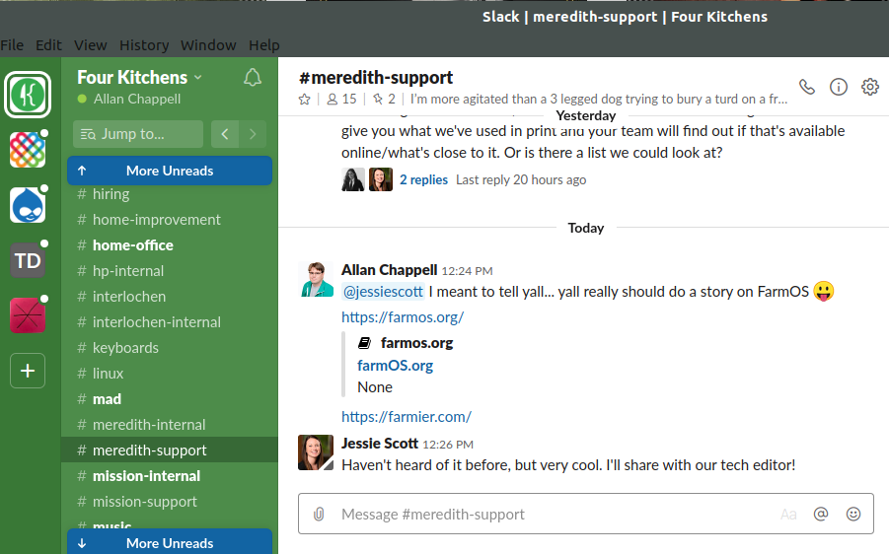Open the Window menu
889x554 pixels.
pos(208,44)
